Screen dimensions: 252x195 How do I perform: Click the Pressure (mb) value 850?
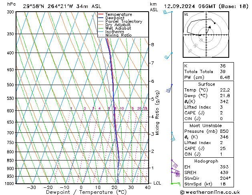(x=224, y=131)
